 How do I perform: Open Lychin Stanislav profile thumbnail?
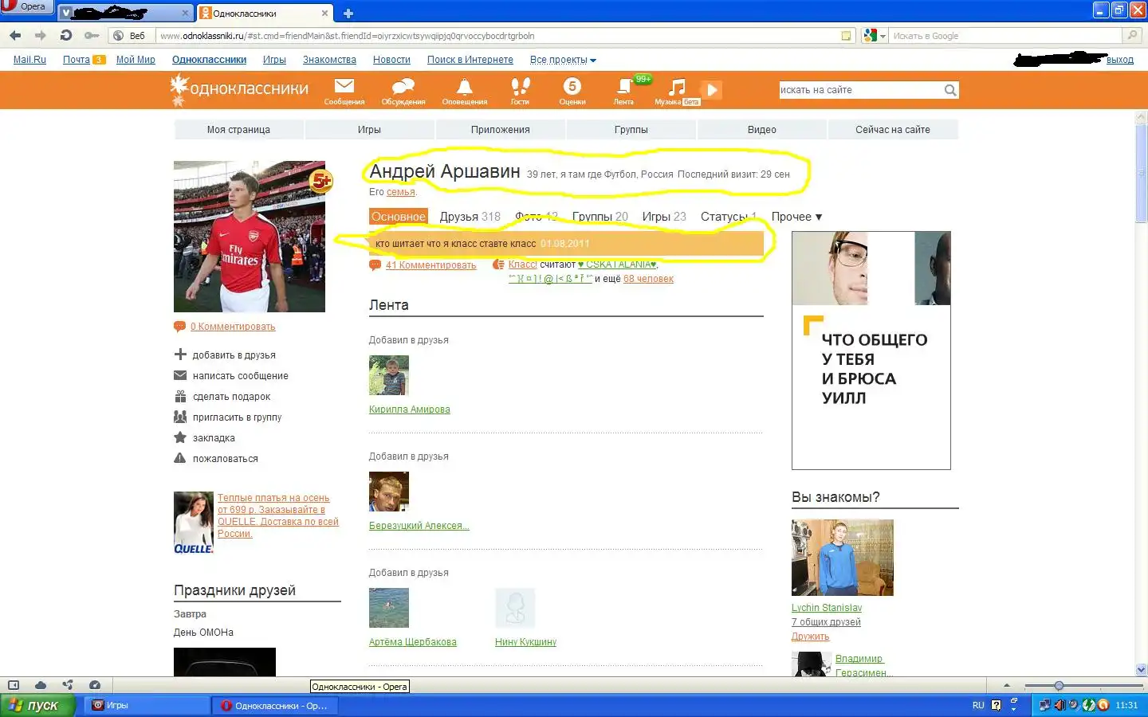(842, 558)
